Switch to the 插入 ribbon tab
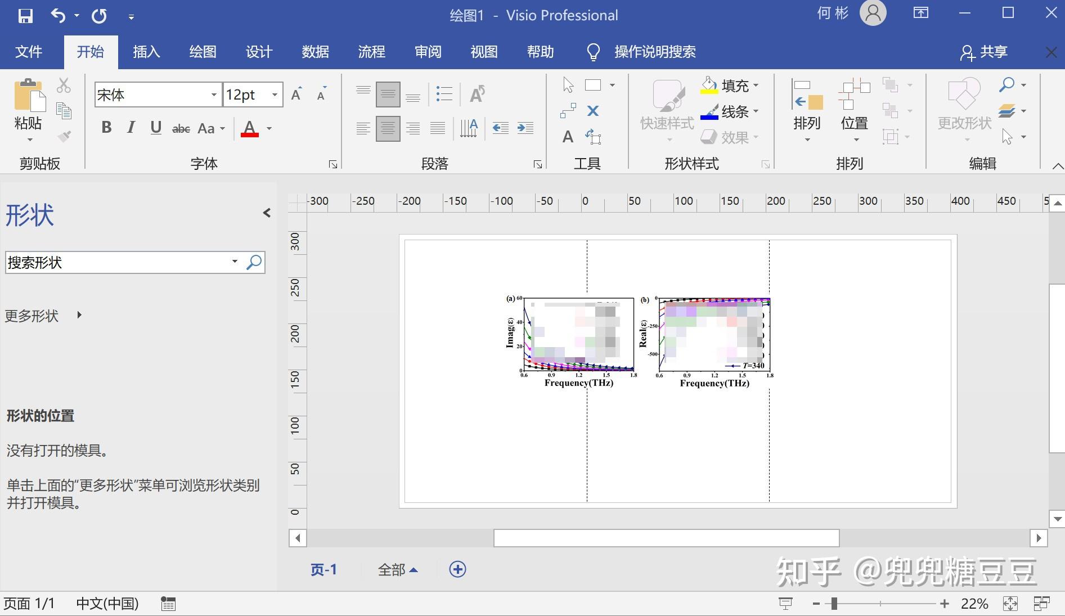1065x616 pixels. (x=146, y=52)
